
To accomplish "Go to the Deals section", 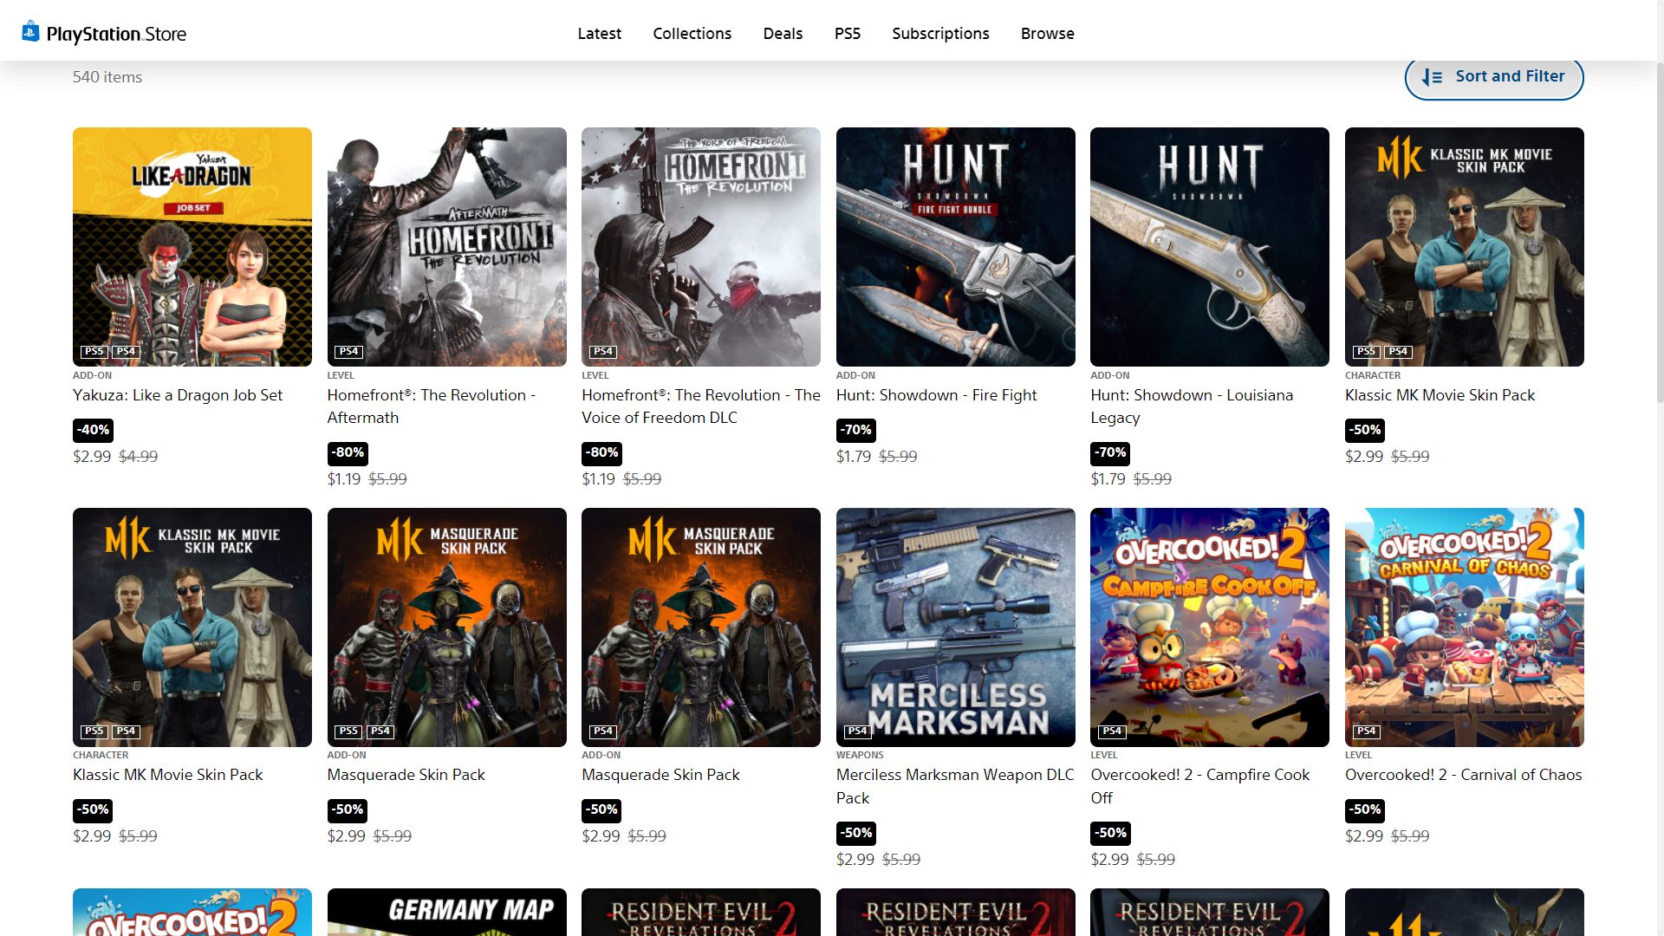I will (783, 33).
